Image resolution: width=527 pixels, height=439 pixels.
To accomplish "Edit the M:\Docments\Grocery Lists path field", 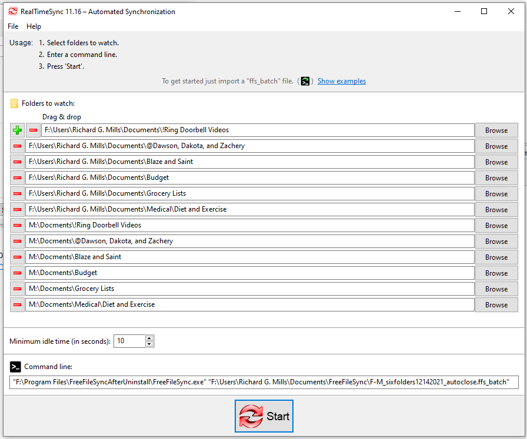I will [250, 289].
